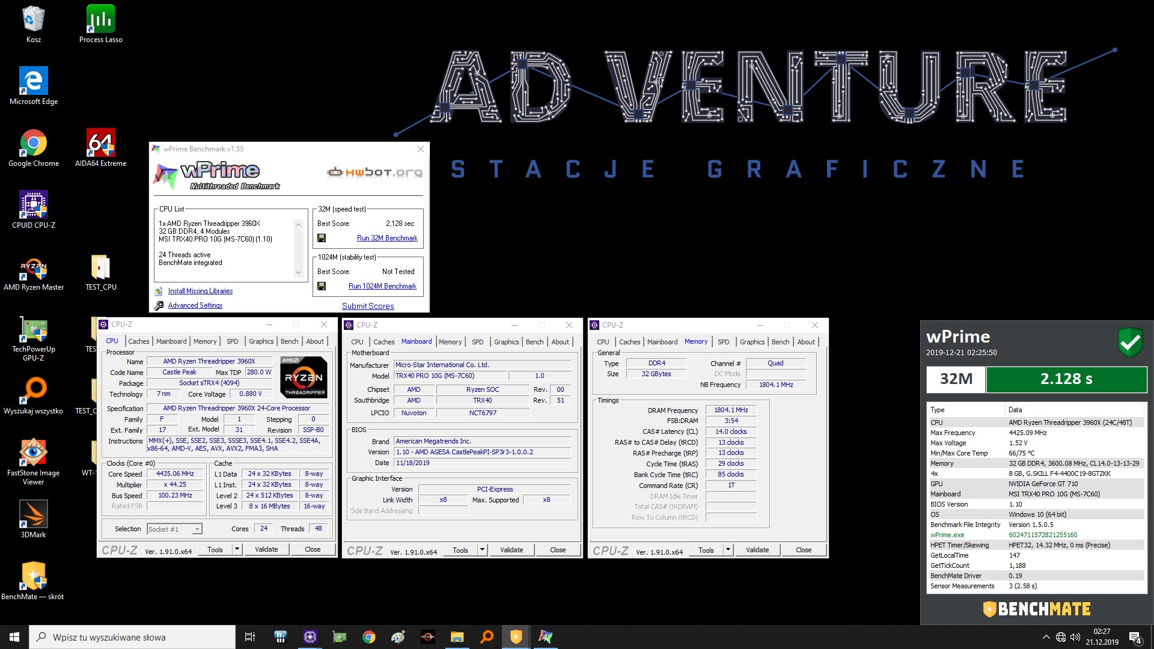Open Bench tab in first CPU-Z window
This screenshot has width=1154, height=649.
pyautogui.click(x=289, y=341)
